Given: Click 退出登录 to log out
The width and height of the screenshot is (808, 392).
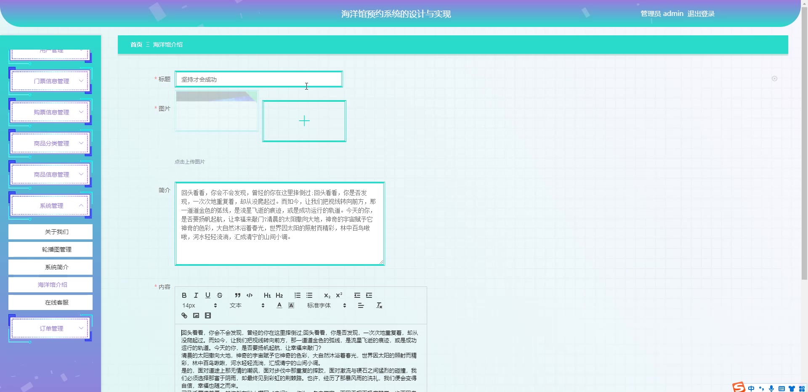Looking at the screenshot, I should [x=701, y=14].
